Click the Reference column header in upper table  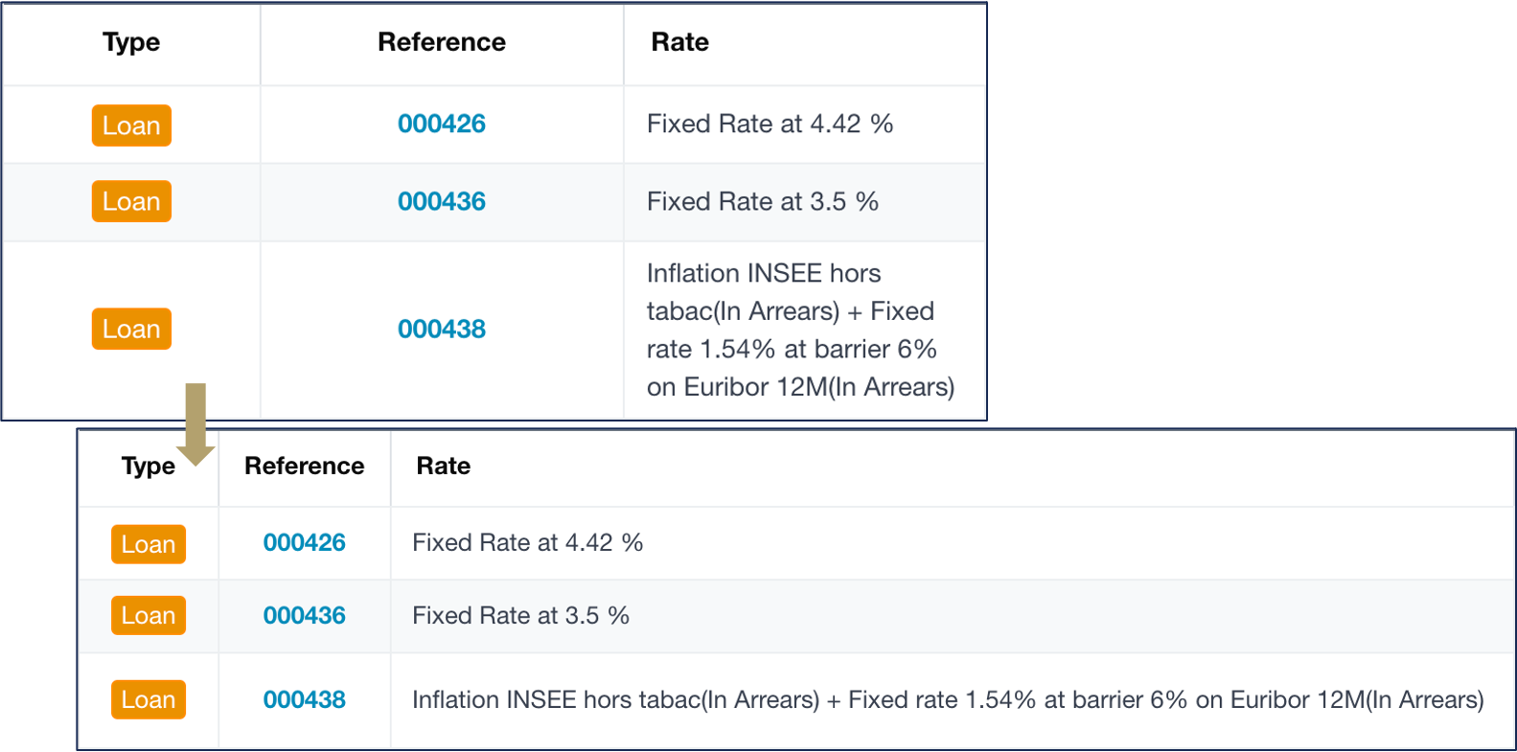pyautogui.click(x=442, y=42)
